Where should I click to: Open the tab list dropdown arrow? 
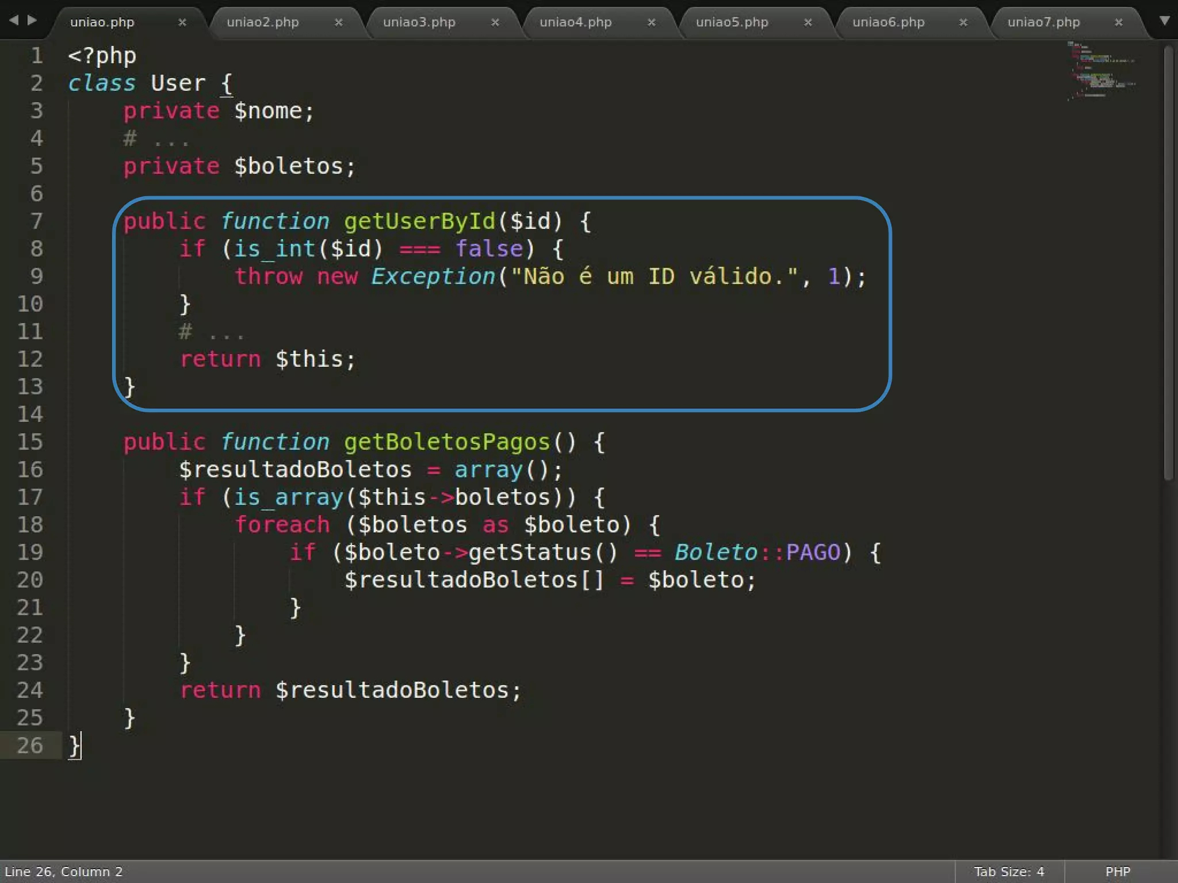coord(1164,21)
